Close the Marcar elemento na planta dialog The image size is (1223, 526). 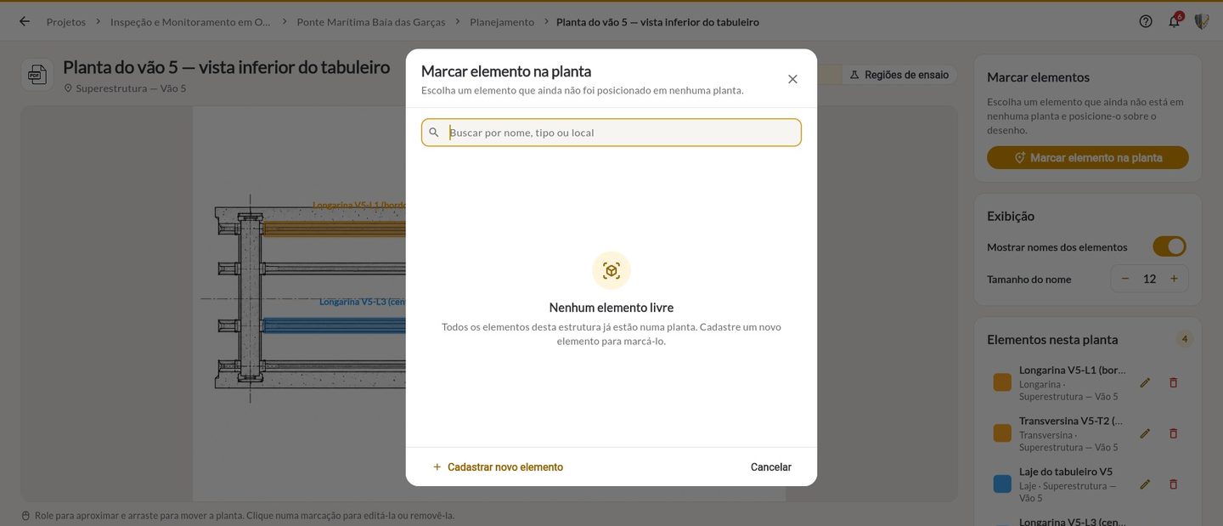click(x=792, y=79)
